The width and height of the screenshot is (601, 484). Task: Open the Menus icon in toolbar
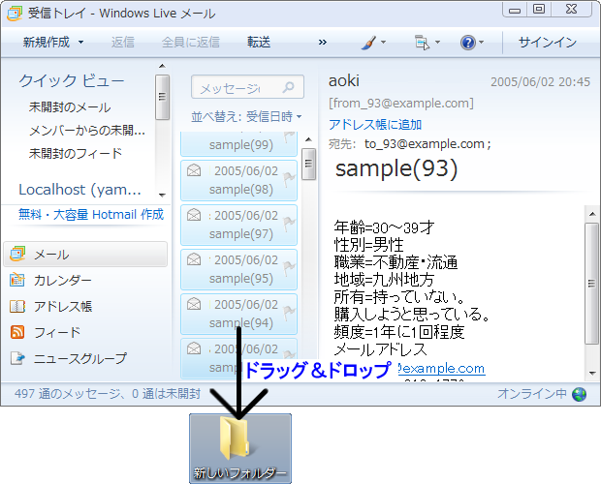tap(421, 43)
